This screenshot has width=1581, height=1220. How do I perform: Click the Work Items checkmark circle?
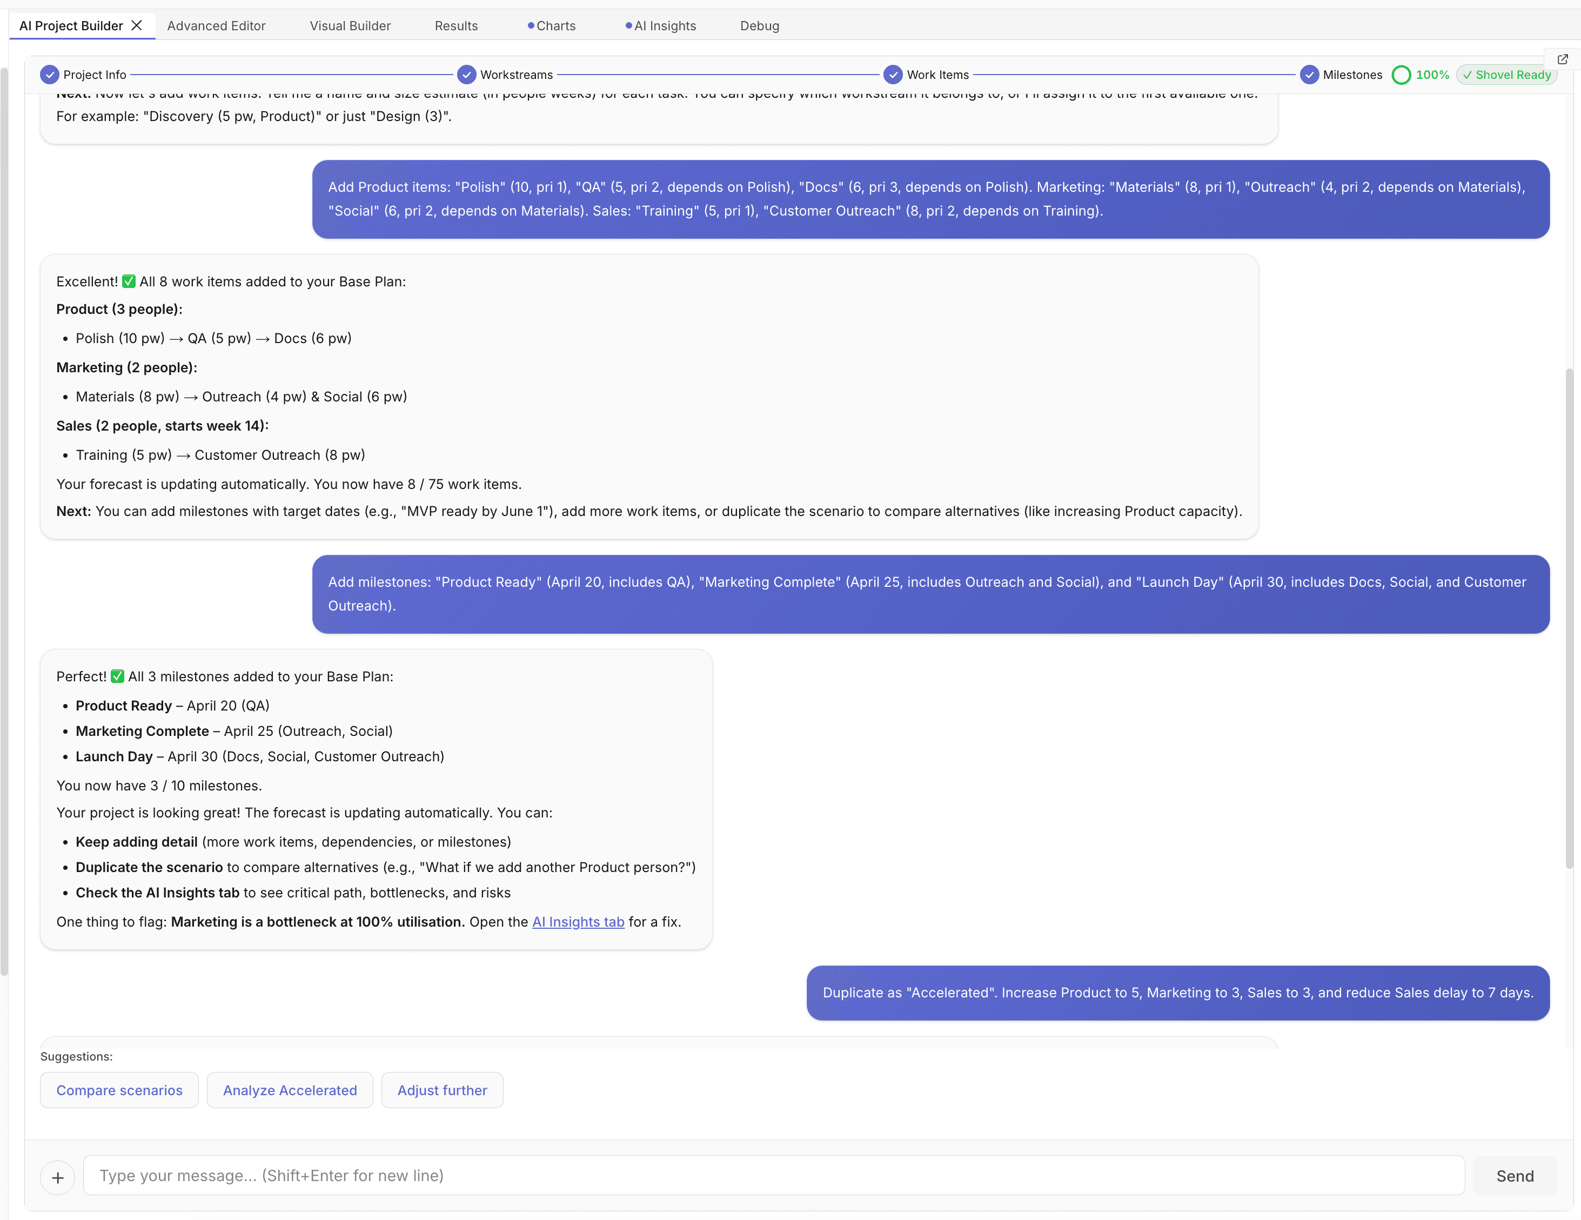tap(894, 75)
